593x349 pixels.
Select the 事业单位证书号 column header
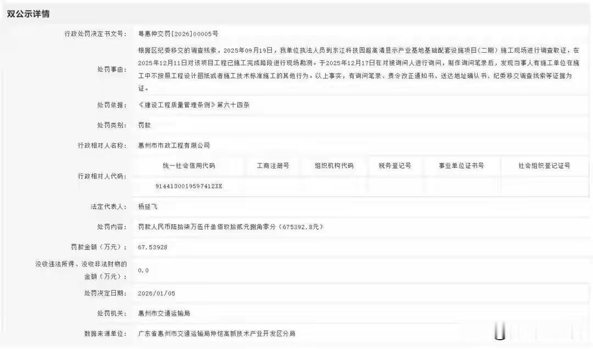point(462,166)
